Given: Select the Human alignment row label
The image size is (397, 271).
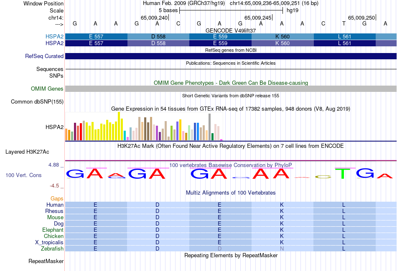Looking at the screenshot, I should coord(55,205).
